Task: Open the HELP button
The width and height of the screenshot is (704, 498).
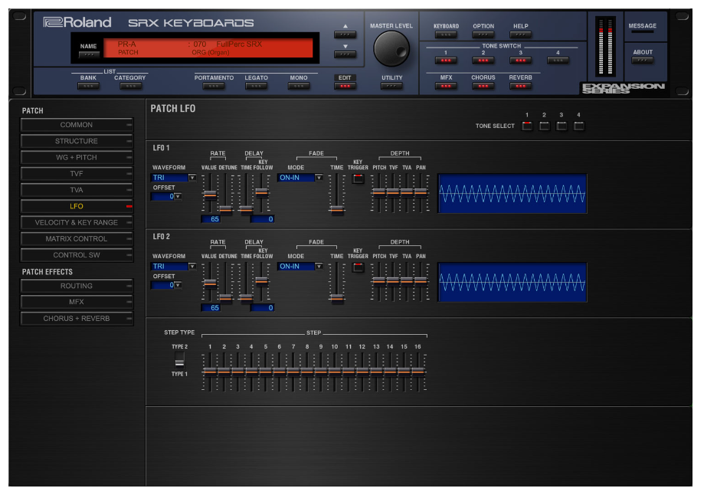Action: [x=520, y=34]
